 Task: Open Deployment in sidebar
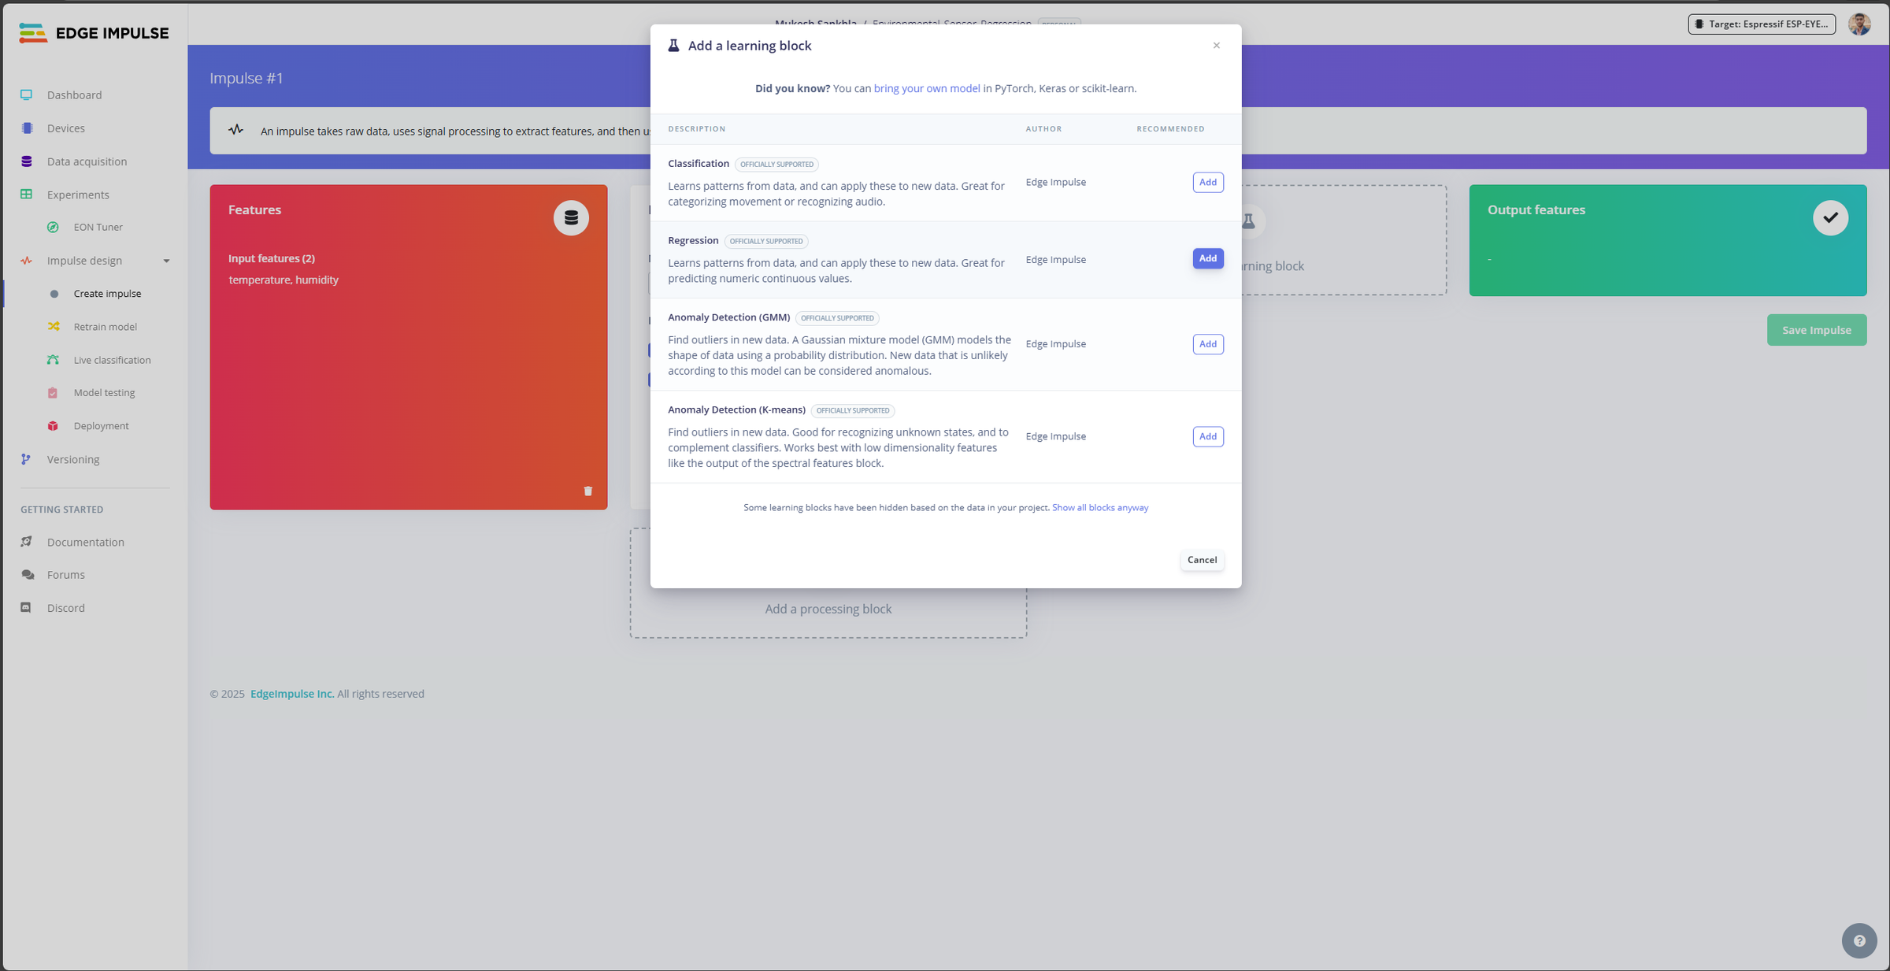pos(101,426)
